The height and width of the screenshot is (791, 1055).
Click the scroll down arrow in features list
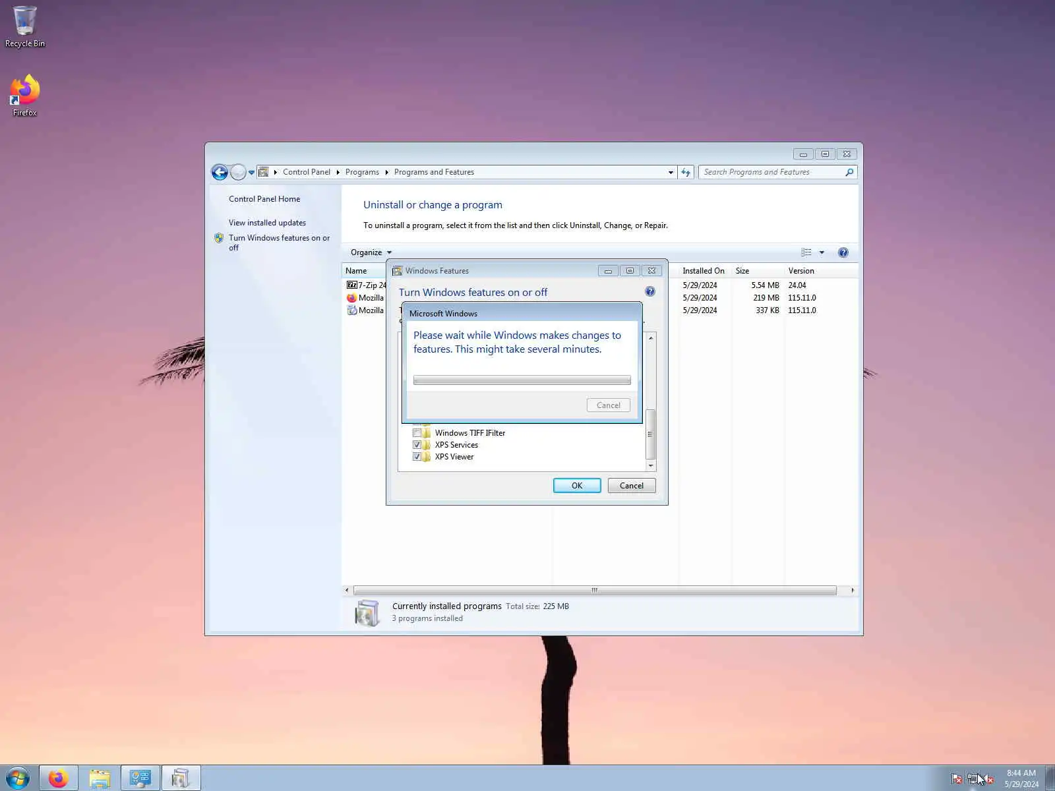[651, 465]
